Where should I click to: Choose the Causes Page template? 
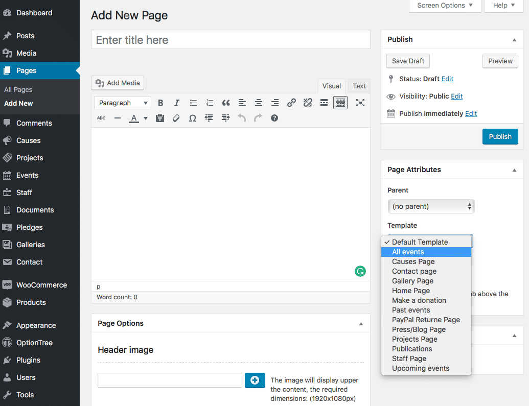[426, 261]
